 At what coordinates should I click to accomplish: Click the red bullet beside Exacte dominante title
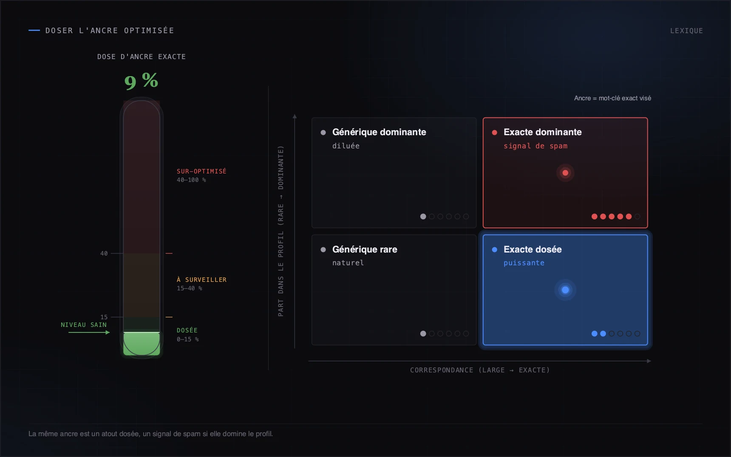pyautogui.click(x=495, y=133)
